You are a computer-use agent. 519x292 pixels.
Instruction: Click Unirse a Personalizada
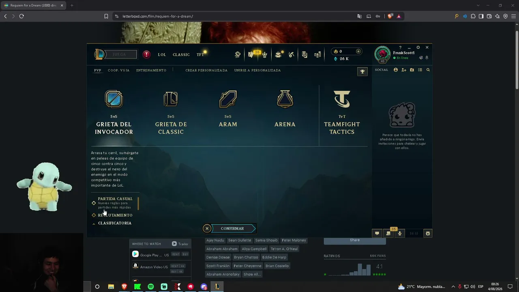coord(257,70)
